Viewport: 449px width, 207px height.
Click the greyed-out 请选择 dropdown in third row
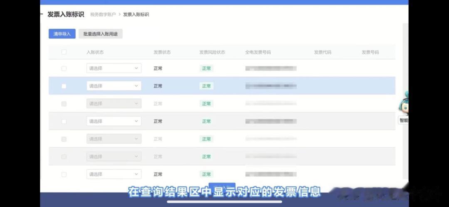(x=114, y=104)
